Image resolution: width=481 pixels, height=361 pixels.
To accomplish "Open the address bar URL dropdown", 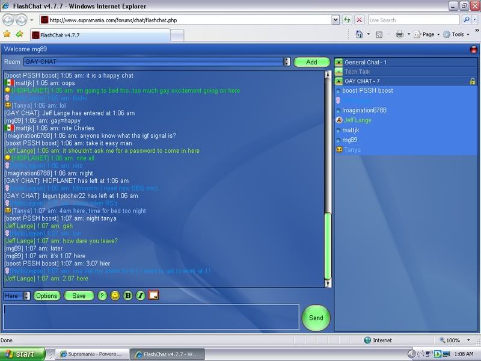I will pos(335,20).
